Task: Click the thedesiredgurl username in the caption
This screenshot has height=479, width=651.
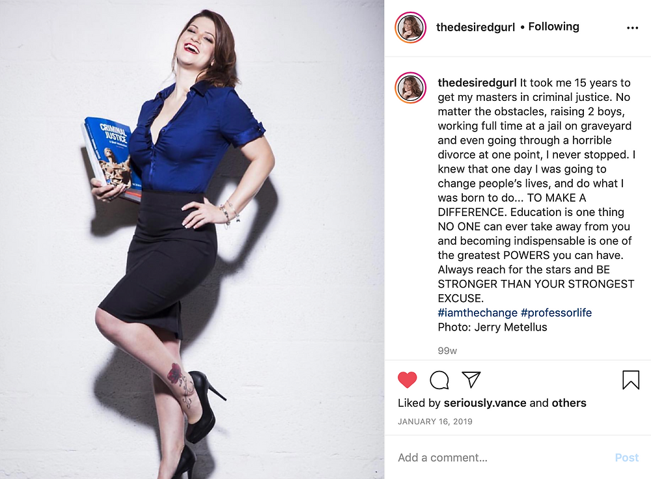Action: coord(477,83)
